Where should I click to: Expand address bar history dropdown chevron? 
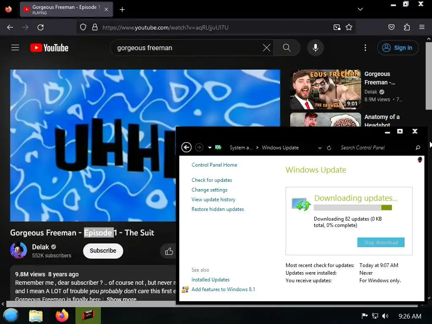tap(320, 148)
